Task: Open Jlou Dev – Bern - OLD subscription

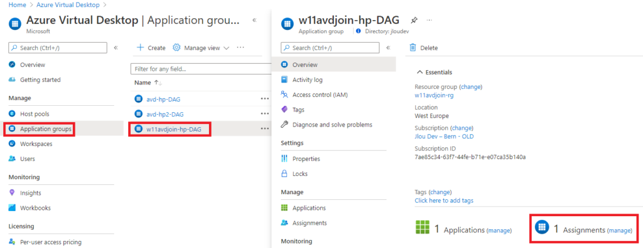Action: (x=444, y=137)
